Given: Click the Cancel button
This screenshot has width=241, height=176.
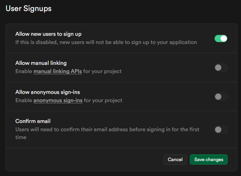Looking at the screenshot, I should click(x=175, y=159).
